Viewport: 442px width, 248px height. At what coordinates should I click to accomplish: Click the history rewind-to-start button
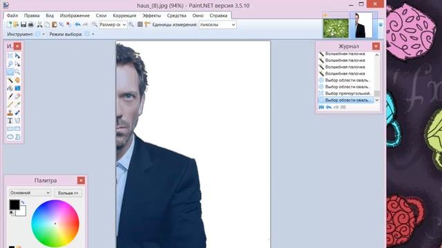pos(321,107)
